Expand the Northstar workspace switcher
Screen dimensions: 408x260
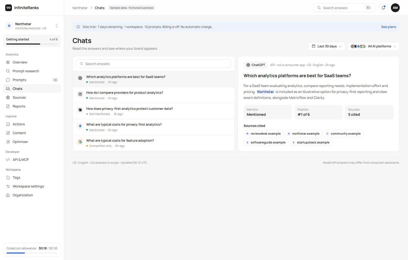tap(32, 26)
